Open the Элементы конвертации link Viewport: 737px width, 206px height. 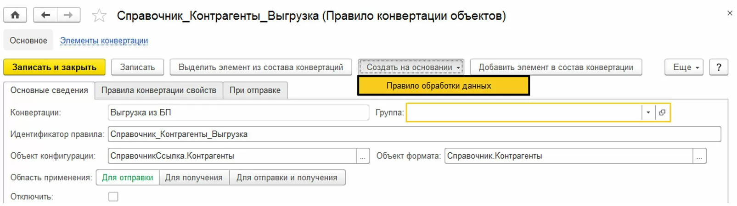104,40
